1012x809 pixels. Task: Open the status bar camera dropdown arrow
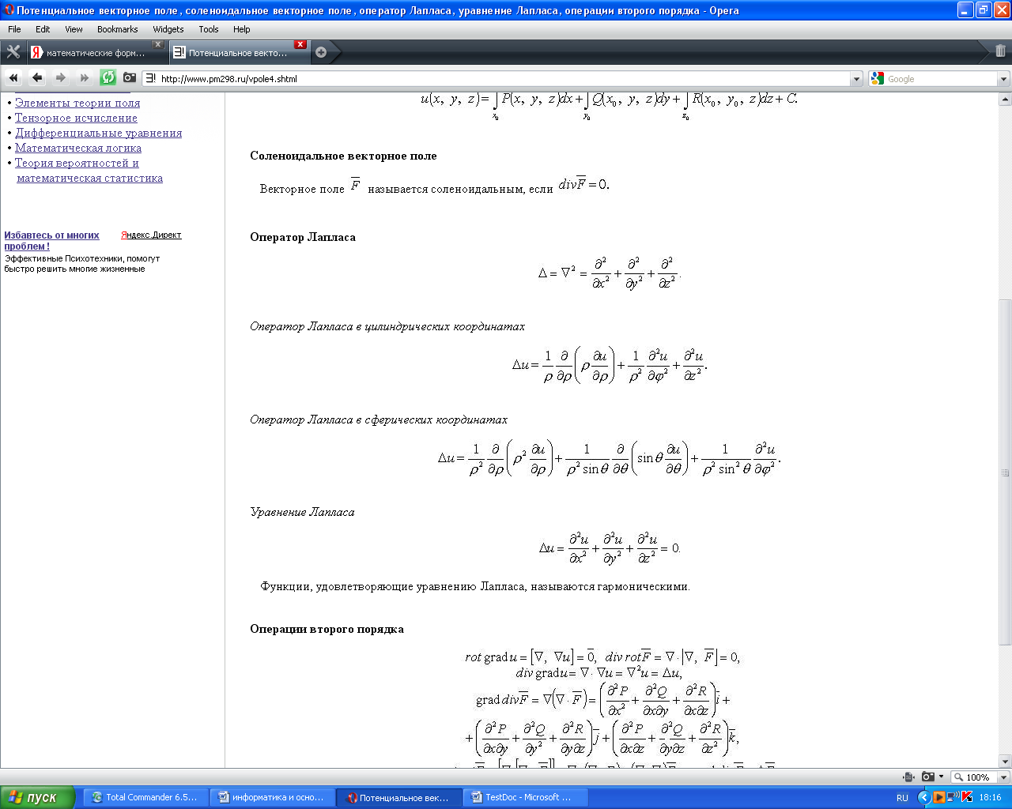941,777
